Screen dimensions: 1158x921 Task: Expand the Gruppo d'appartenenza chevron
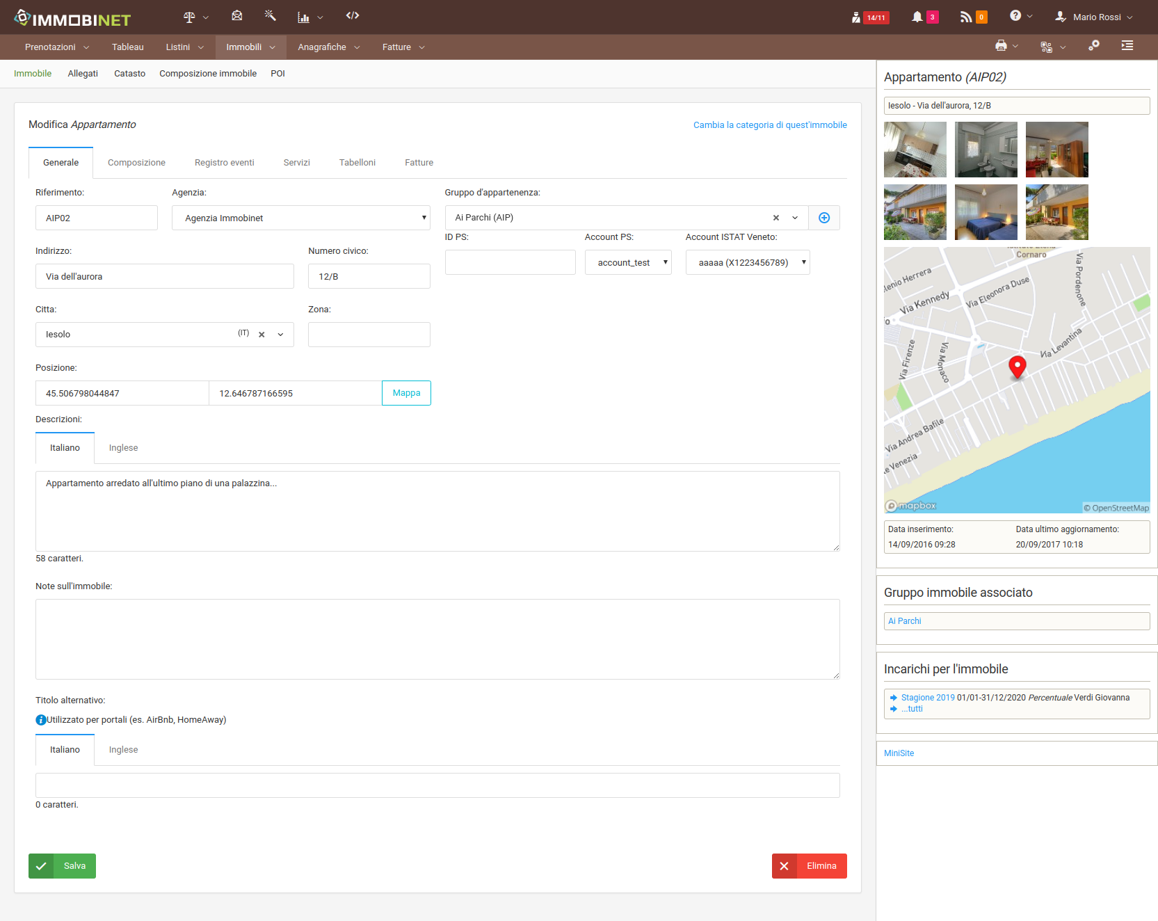[795, 218]
